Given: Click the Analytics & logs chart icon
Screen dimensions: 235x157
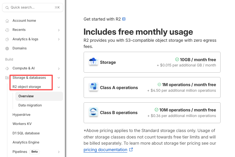Looking at the screenshot, I should click(7, 39).
